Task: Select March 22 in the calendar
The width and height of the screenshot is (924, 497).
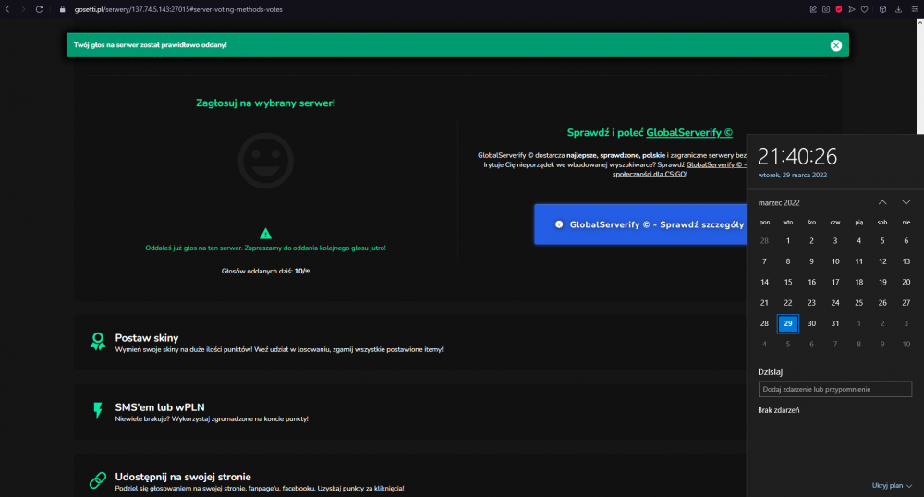Action: 788,303
